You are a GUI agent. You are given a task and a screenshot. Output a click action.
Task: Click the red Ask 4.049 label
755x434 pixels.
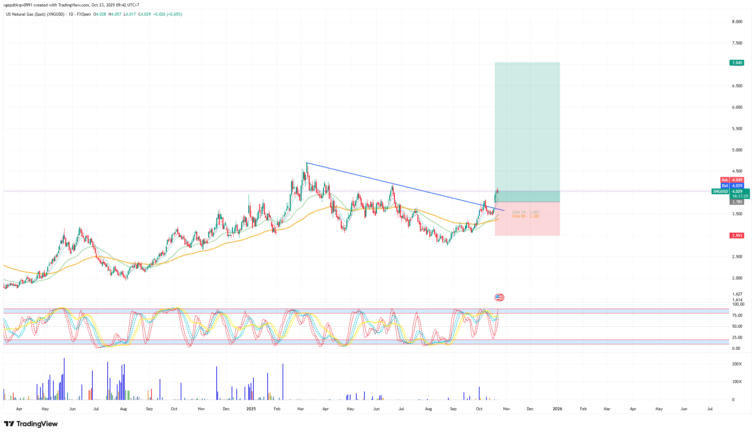(732, 180)
